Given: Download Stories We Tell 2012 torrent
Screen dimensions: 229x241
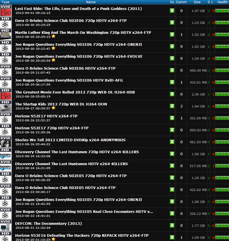Looking at the screenshot, I should click(x=172, y=142).
